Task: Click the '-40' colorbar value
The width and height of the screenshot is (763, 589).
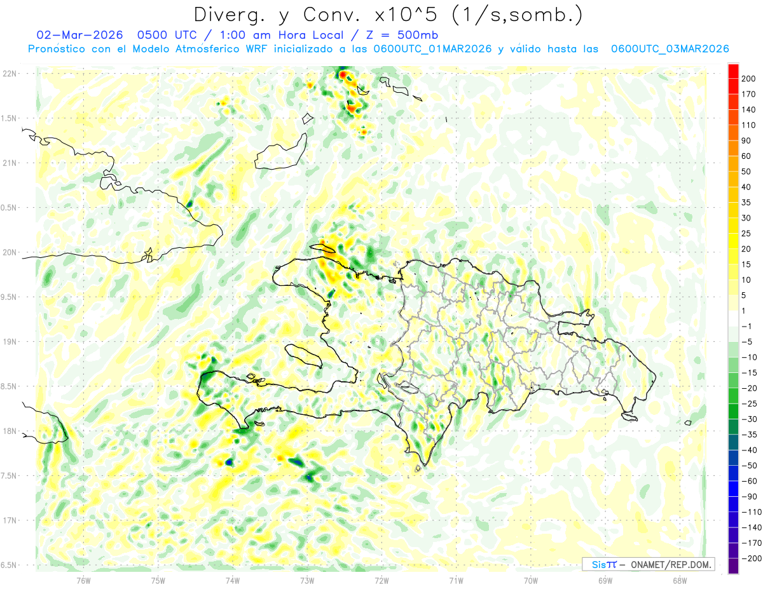Action: click(749, 450)
